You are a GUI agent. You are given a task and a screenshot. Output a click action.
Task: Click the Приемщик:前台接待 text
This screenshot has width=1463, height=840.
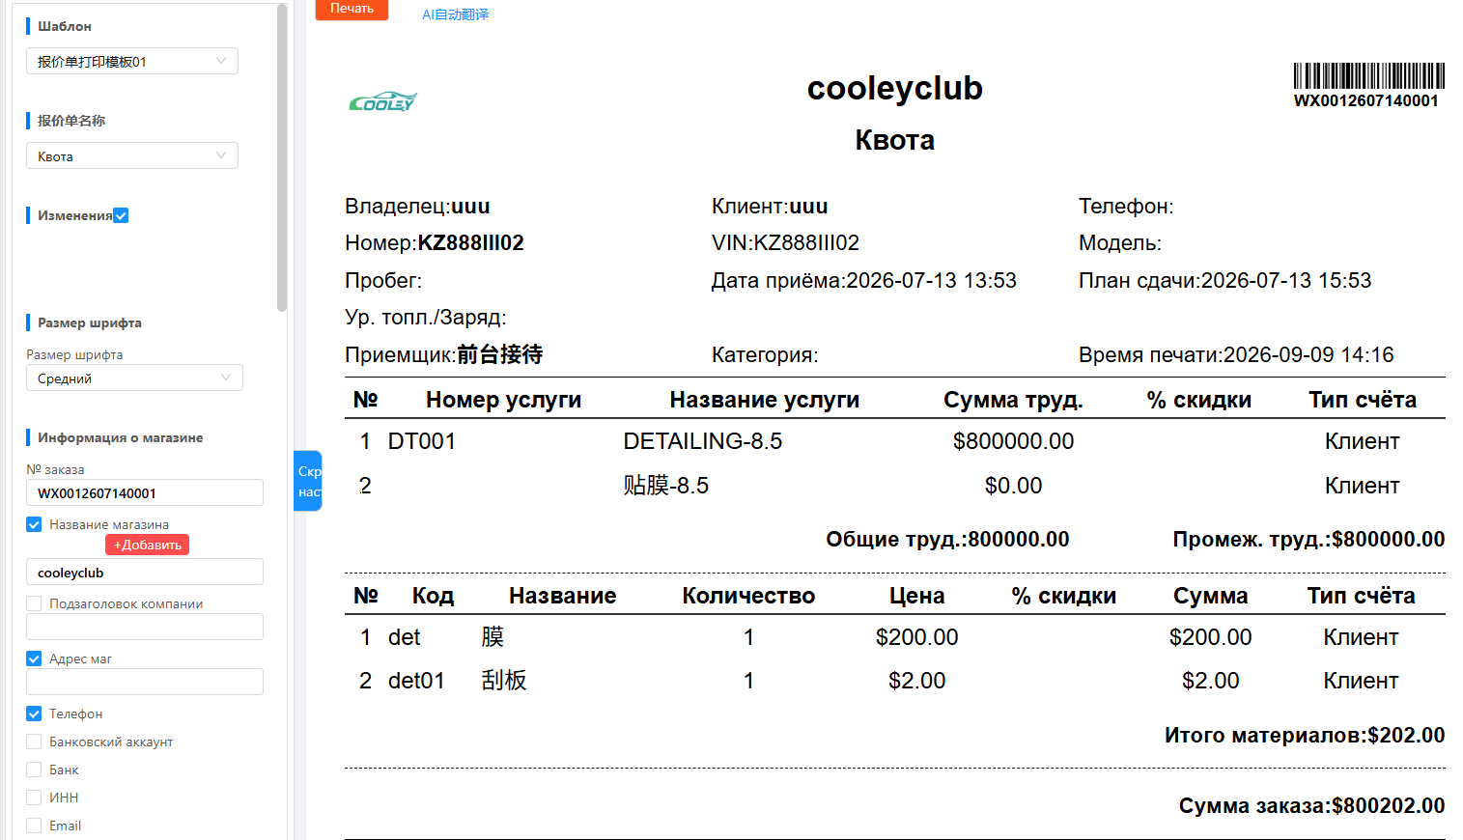point(444,354)
